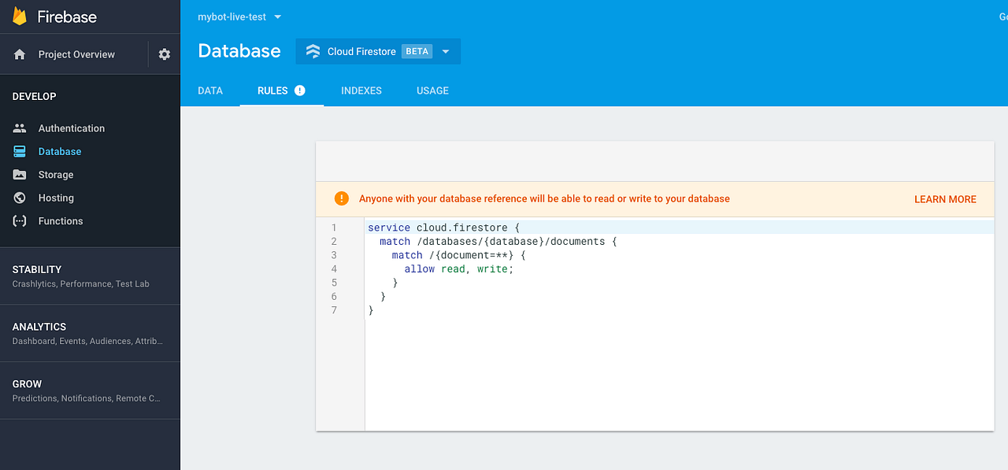Select the Crashlytics link under Stability
1008x470 pixels.
tap(36, 283)
